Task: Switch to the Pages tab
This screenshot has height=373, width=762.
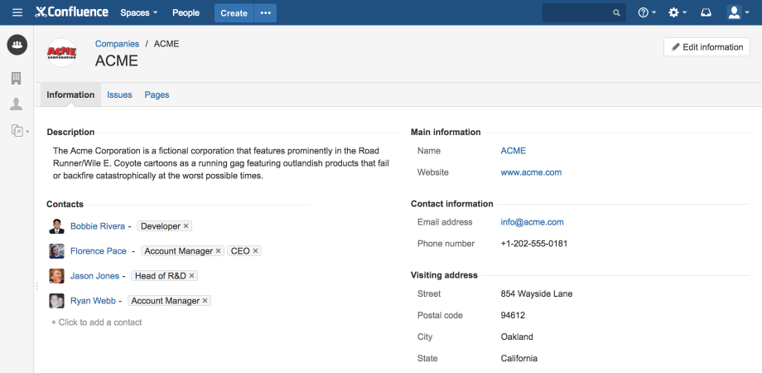Action: click(157, 94)
